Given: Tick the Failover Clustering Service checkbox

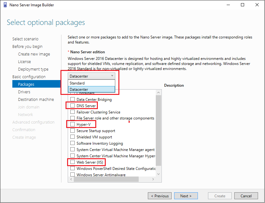Looking at the screenshot, I should (x=73, y=112).
